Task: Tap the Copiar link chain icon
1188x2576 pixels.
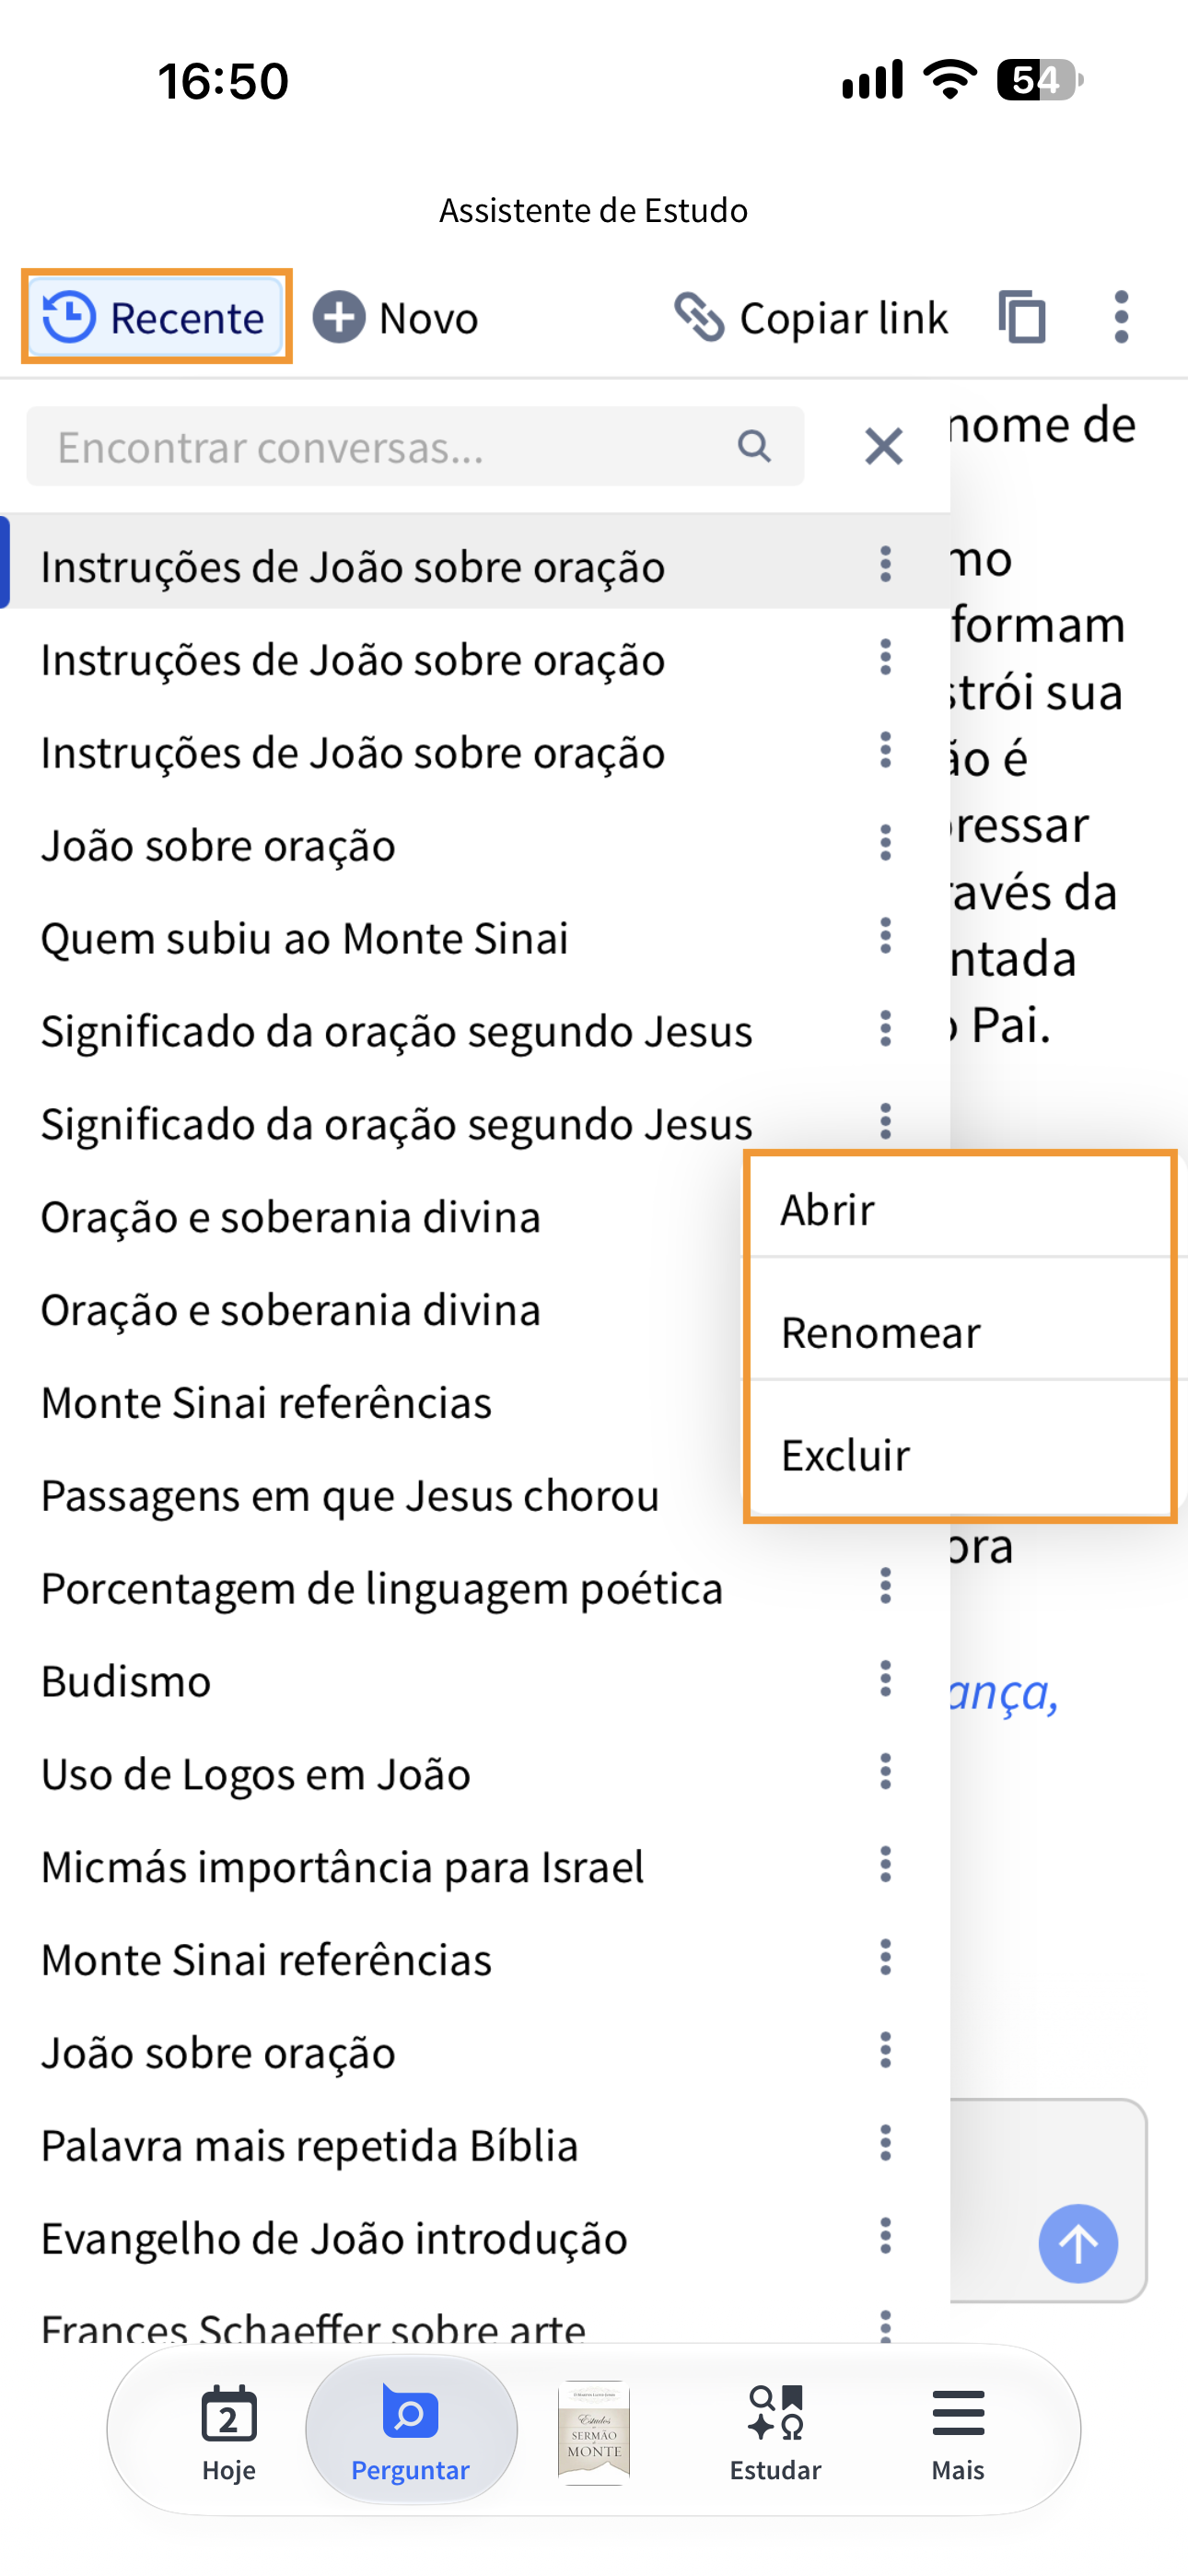Action: (699, 318)
